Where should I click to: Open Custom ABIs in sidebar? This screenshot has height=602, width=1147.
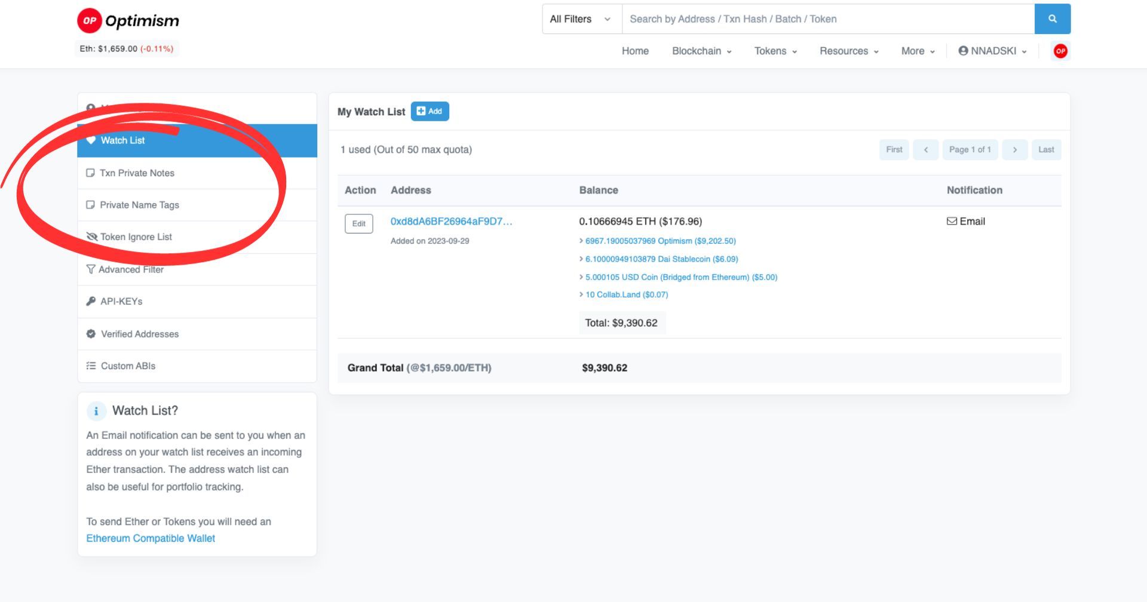click(x=197, y=366)
